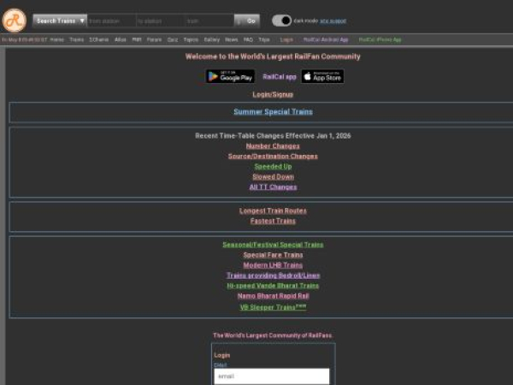Open the ΣChains menu item

pyautogui.click(x=99, y=39)
